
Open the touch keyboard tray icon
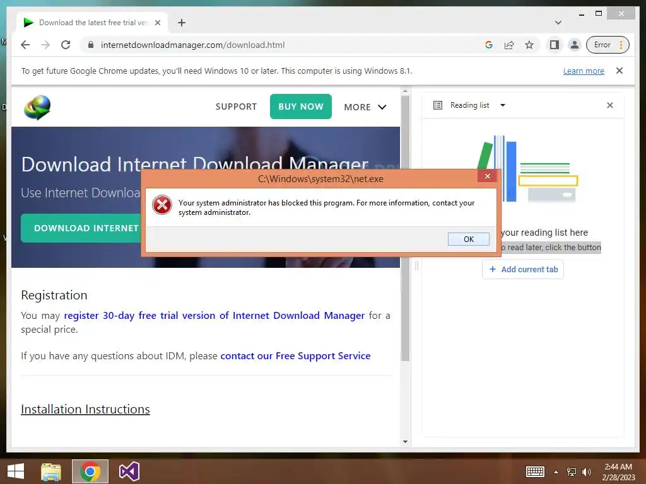pos(535,471)
